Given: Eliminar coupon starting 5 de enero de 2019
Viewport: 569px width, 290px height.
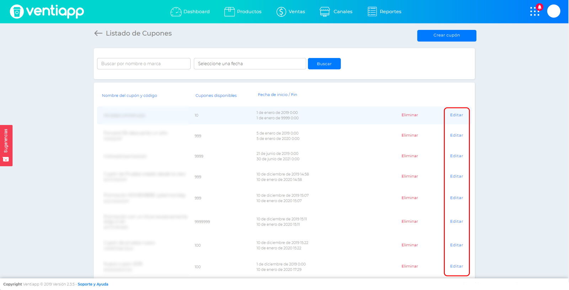Looking at the screenshot, I should point(410,135).
